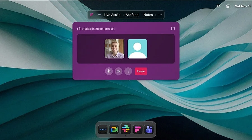
Task: Open Fireflies app from the dock
Action: tap(138, 129)
